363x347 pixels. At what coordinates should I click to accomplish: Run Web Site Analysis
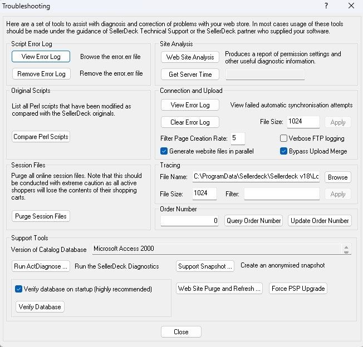190,57
